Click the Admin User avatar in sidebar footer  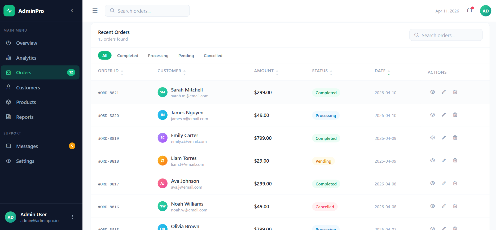(x=11, y=217)
